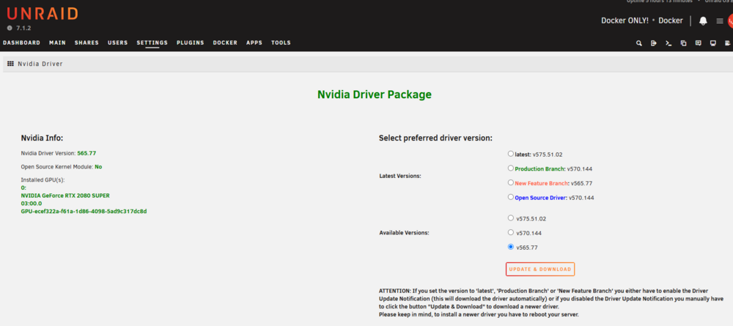Choose New Feature Branch v565.77 option
Viewport: 733px width, 326px height.
[510, 182]
